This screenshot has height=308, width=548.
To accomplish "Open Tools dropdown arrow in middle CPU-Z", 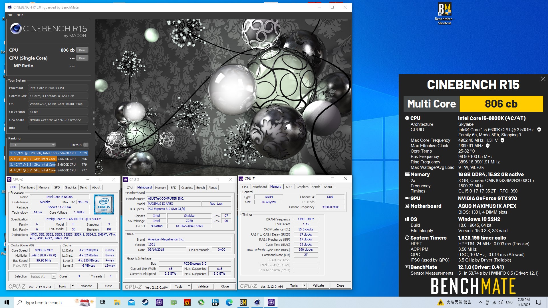I will point(189,286).
